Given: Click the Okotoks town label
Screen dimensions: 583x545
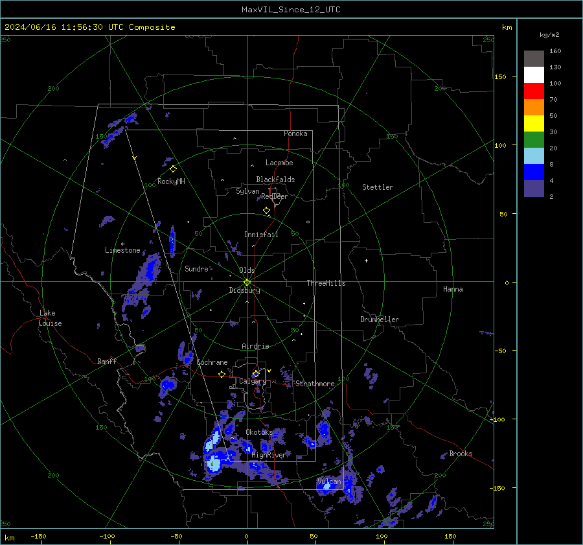Looking at the screenshot, I should pos(259,432).
